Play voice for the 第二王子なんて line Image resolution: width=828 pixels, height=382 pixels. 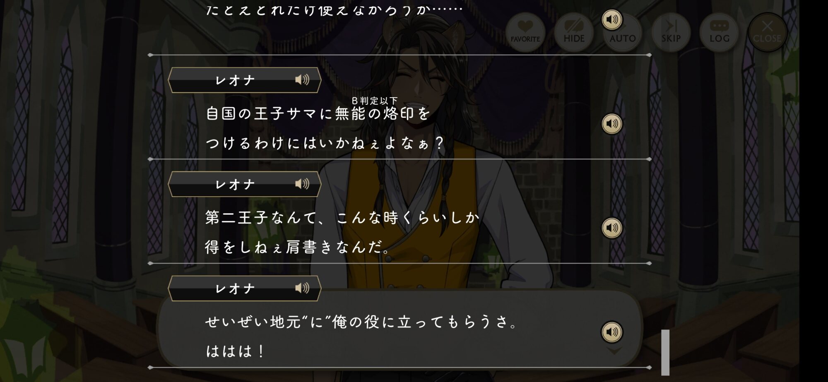coord(612,228)
